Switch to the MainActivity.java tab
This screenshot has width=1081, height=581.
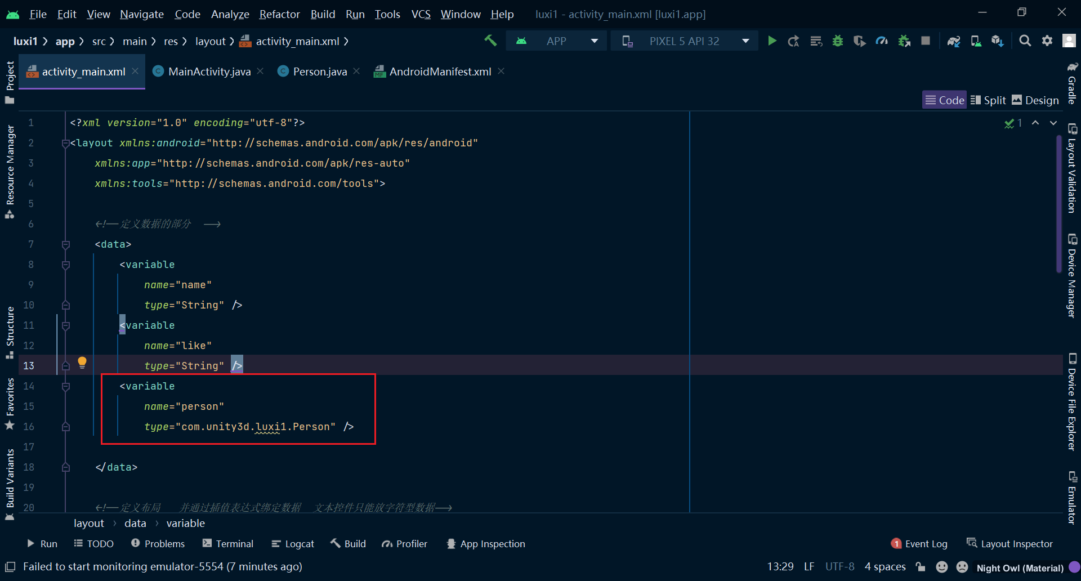coord(209,71)
